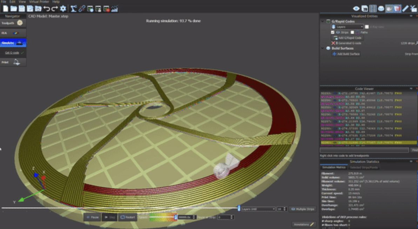Switch to the Simulation Metrics tab
This screenshot has width=418, height=229.
[x=333, y=168]
